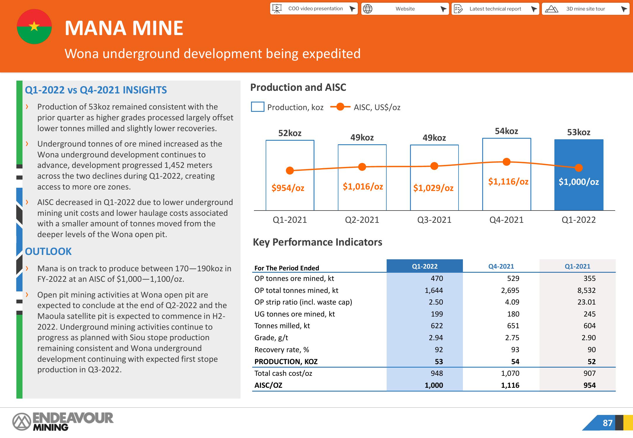633x438 pixels.
Task: Click the $1,029/oz label
Action: tap(433, 188)
